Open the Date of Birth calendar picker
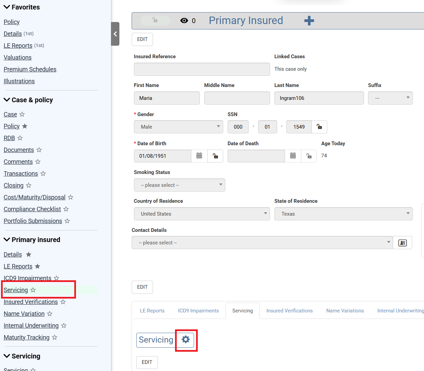The height and width of the screenshot is (371, 424). (199, 156)
